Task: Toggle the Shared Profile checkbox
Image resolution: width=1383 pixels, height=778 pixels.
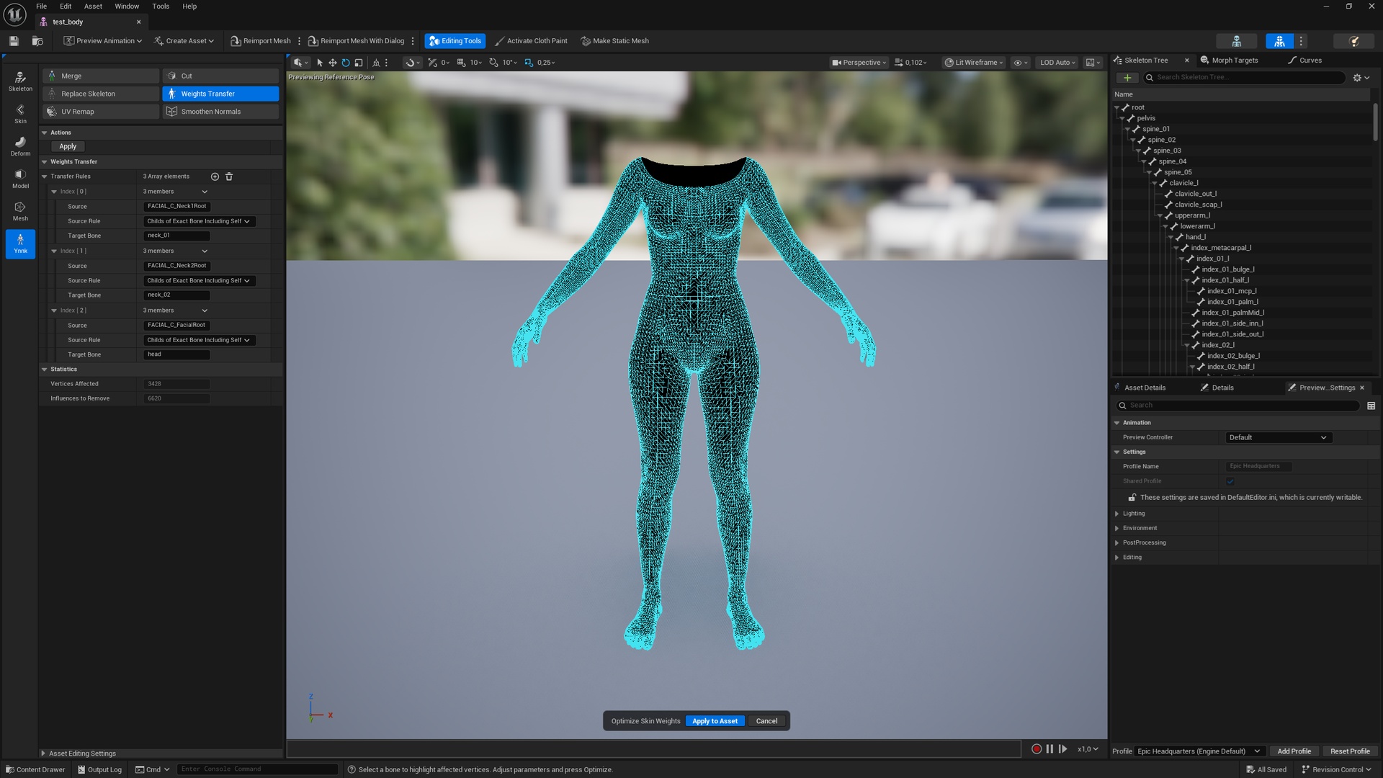Action: (1230, 481)
